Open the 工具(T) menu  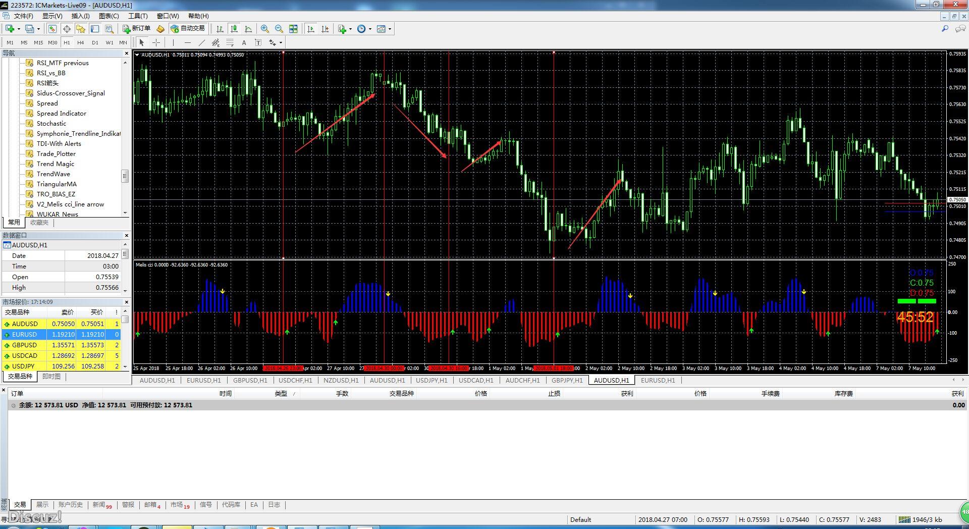[x=138, y=16]
